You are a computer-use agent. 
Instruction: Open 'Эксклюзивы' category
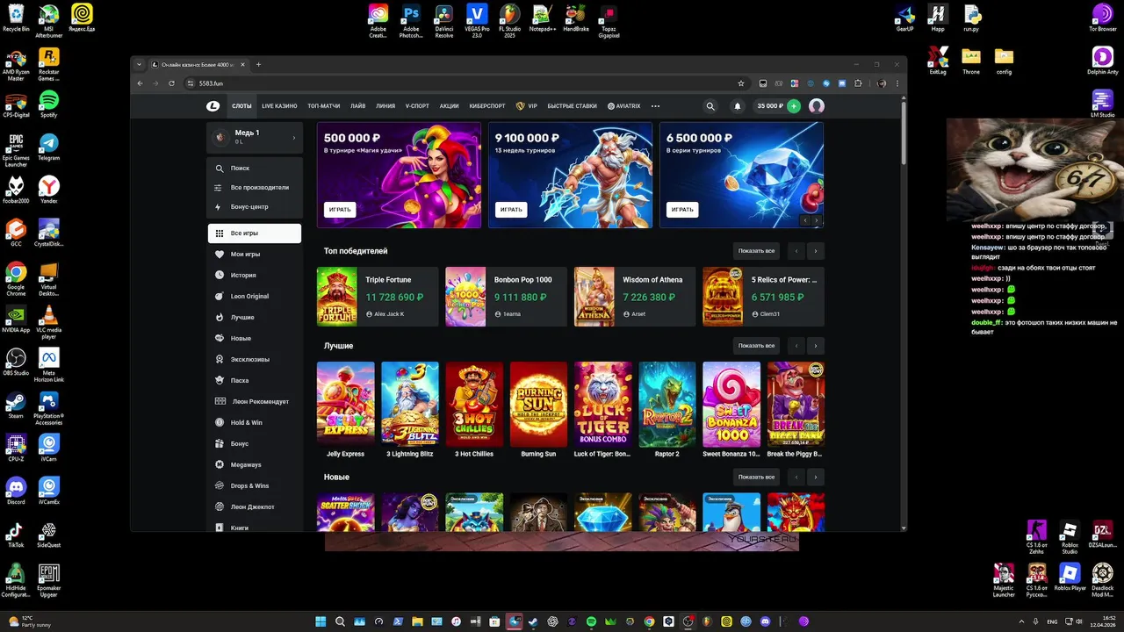coord(255,359)
